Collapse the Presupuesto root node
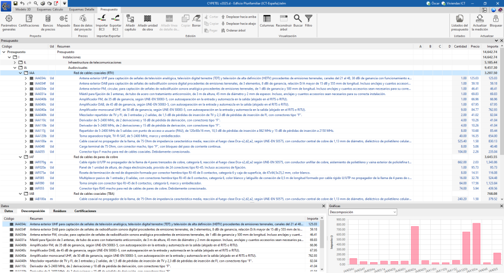The width and height of the screenshot is (504, 273). [4, 52]
